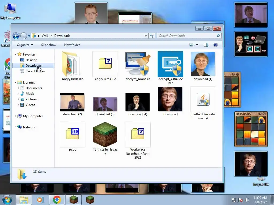Open the volume speaker tray icon

pos(247,200)
